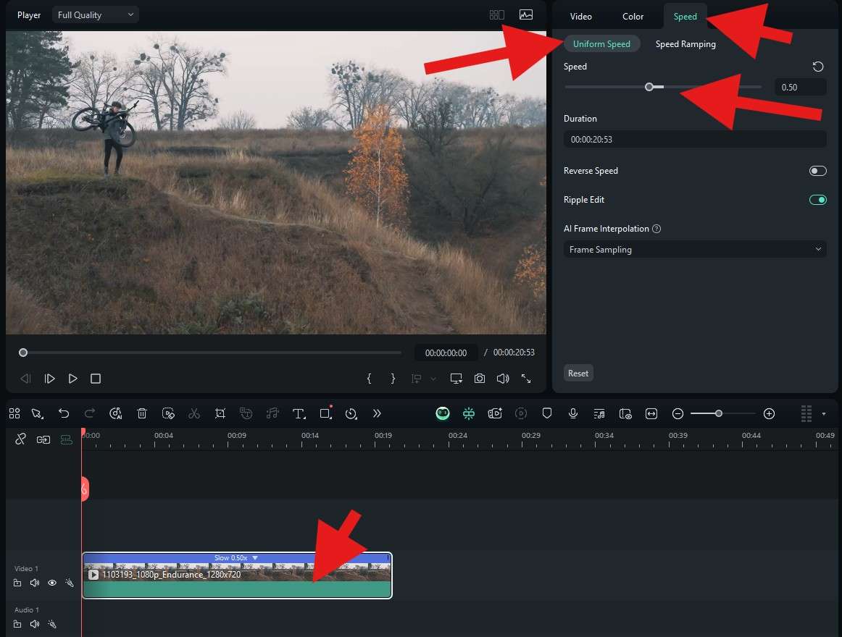Undo the last edit
Screen dimensions: 842x637
(x=64, y=413)
